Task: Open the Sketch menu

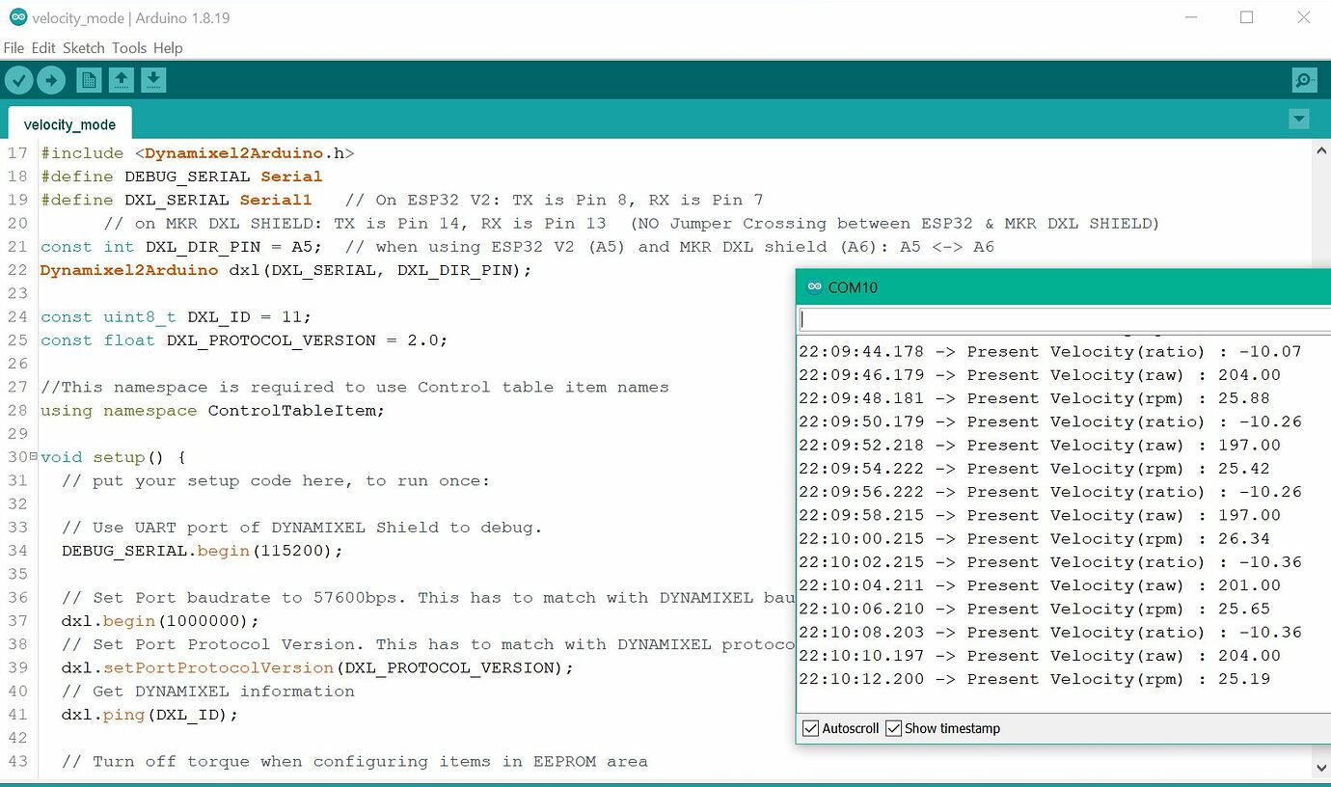Action: click(x=84, y=48)
